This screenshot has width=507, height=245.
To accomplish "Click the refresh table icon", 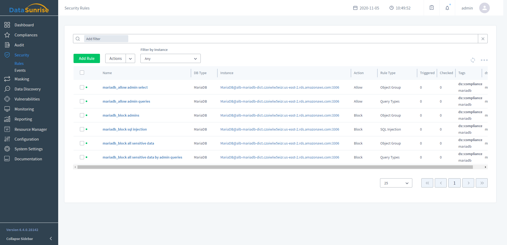I will [x=473, y=60].
